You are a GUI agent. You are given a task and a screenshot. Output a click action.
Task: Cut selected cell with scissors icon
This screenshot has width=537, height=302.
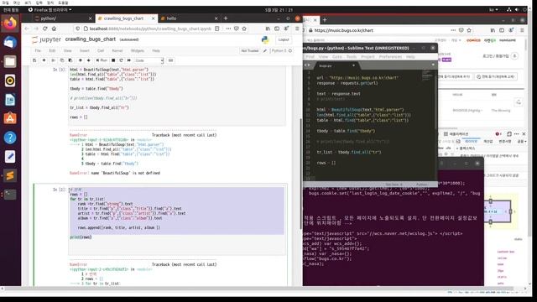click(53, 60)
